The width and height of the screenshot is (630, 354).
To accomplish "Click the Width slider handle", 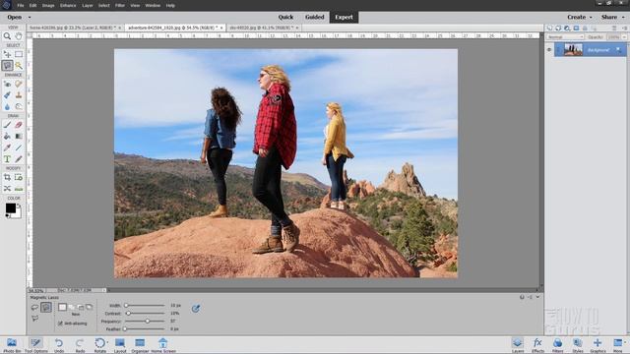I will (126, 306).
